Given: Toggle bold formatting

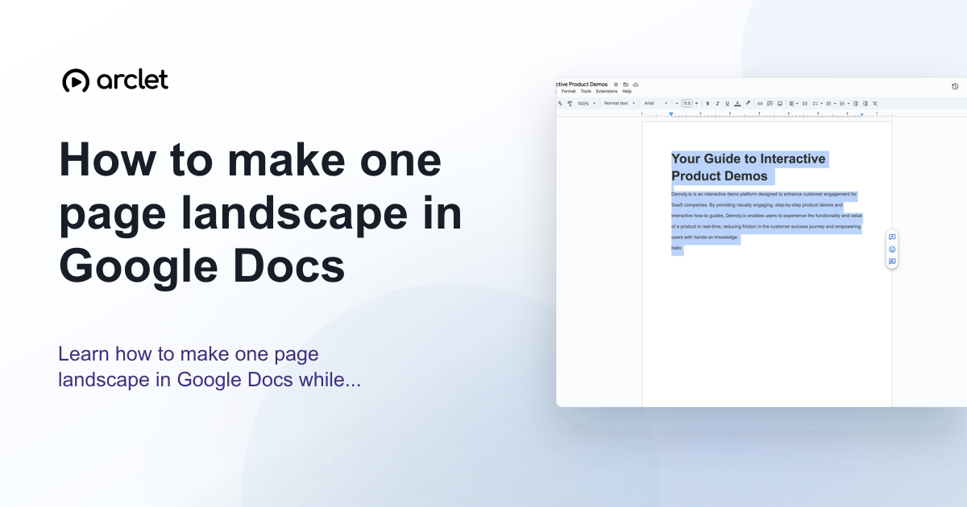Looking at the screenshot, I should pyautogui.click(x=708, y=103).
